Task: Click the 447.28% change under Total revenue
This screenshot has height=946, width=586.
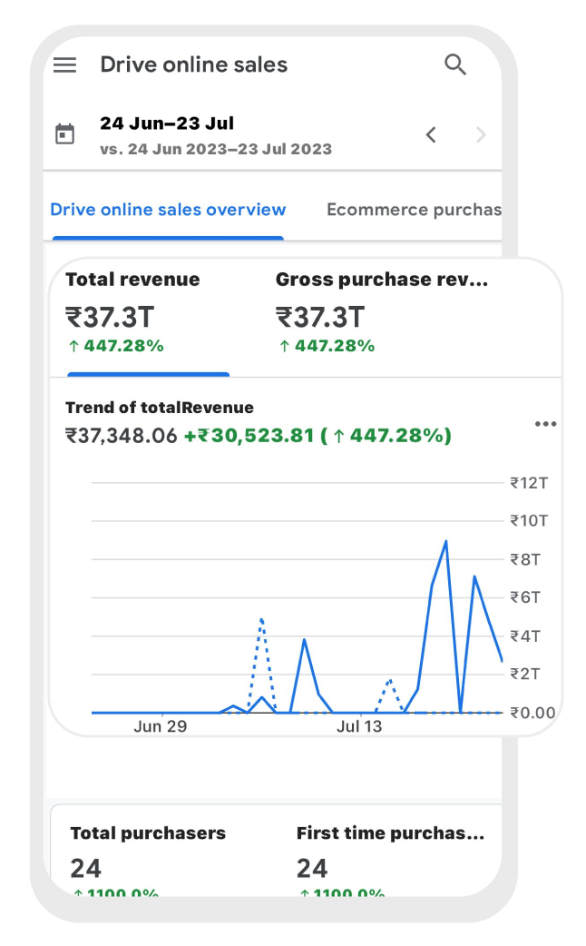Action: pos(116,346)
